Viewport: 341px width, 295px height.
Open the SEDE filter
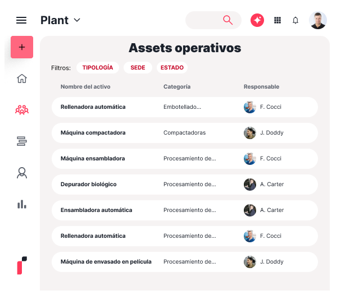click(138, 68)
